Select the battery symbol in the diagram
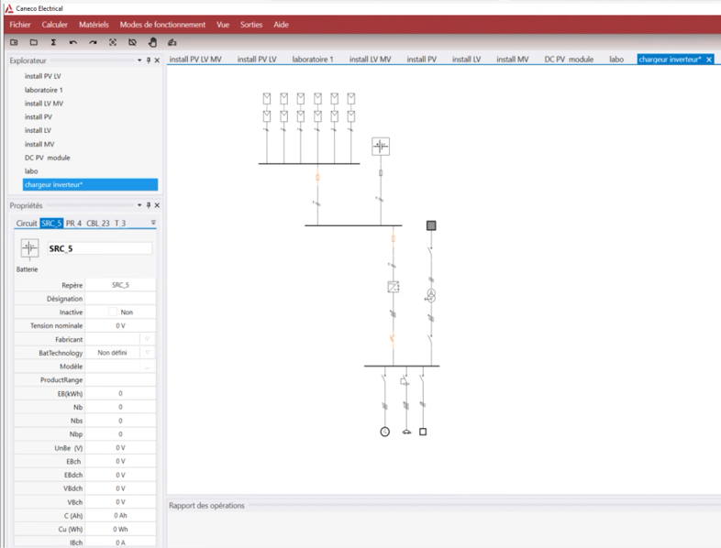Image resolution: width=721 pixels, height=548 pixels. [x=381, y=147]
